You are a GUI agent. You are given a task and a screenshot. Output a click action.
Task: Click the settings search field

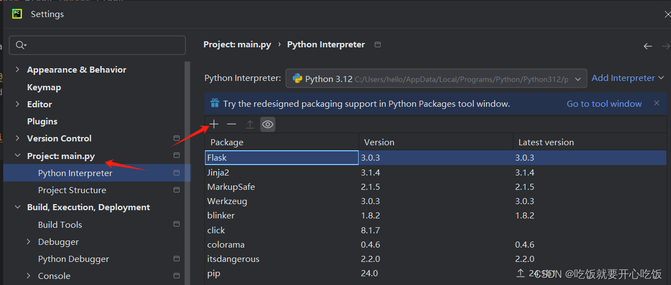98,45
